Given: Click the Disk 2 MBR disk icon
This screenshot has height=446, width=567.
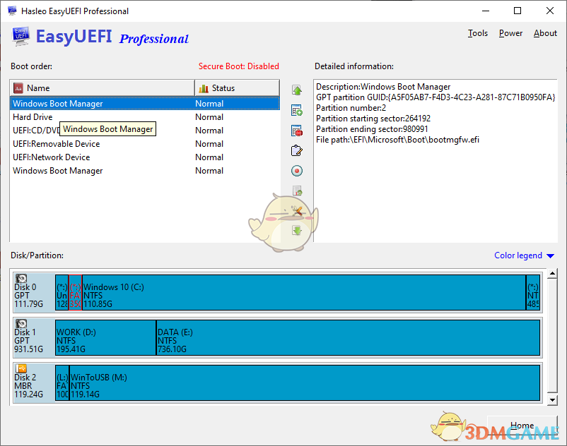Looking at the screenshot, I should tap(21, 368).
